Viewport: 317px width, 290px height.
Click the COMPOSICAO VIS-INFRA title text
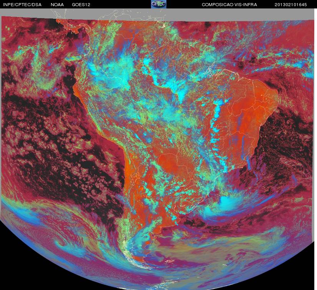click(x=229, y=5)
